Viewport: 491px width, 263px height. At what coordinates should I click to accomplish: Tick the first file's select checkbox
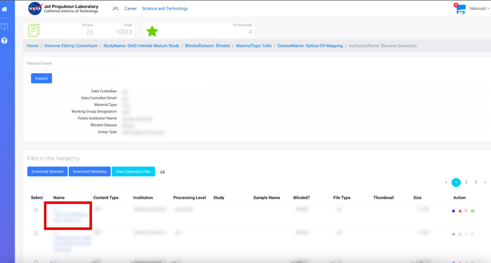coord(36,210)
